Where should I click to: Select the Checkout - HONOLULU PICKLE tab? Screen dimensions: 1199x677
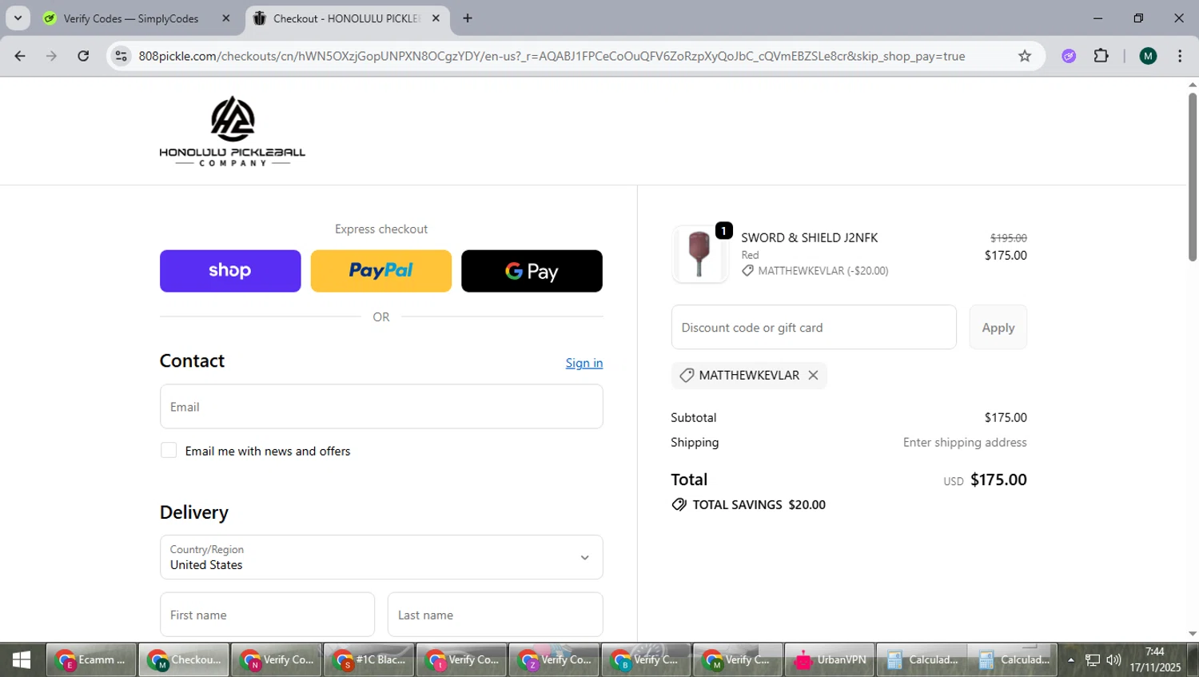tap(346, 18)
